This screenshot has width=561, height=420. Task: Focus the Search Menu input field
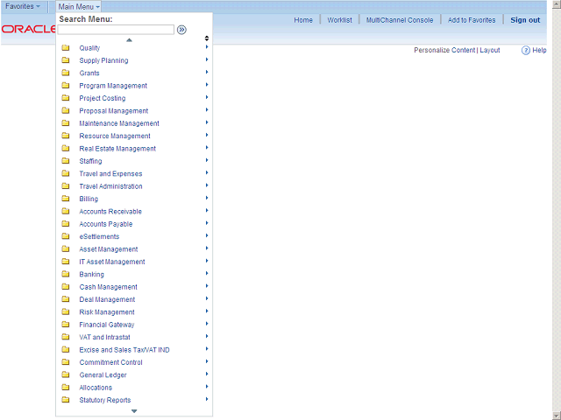coord(116,30)
